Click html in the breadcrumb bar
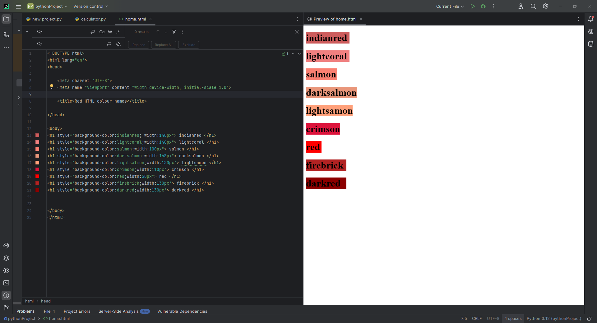The width and height of the screenshot is (597, 323). pos(29,301)
